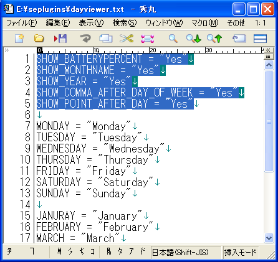Viewport: 278px width, 262px height.
Task: Open the 表示(V) menu
Action: coord(91,23)
